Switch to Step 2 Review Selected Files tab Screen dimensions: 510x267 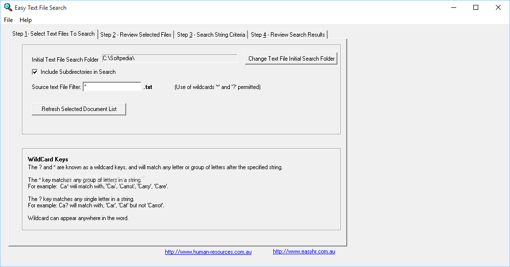coord(135,34)
